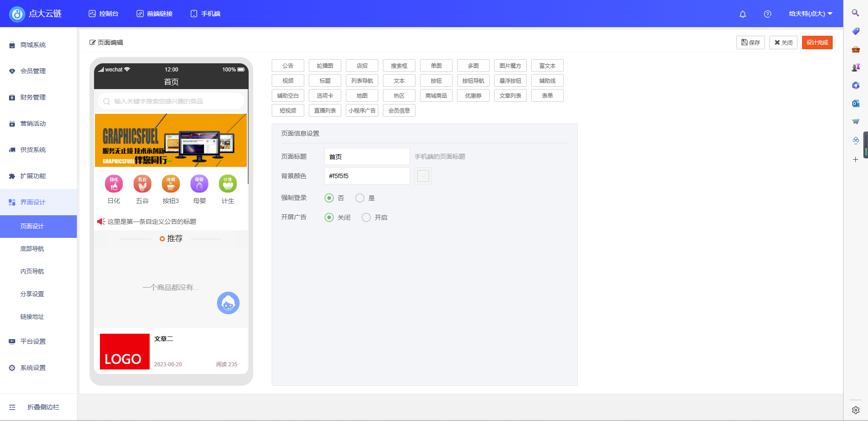Open Outlook from the browser sidebar
The height and width of the screenshot is (421, 868).
click(x=855, y=104)
